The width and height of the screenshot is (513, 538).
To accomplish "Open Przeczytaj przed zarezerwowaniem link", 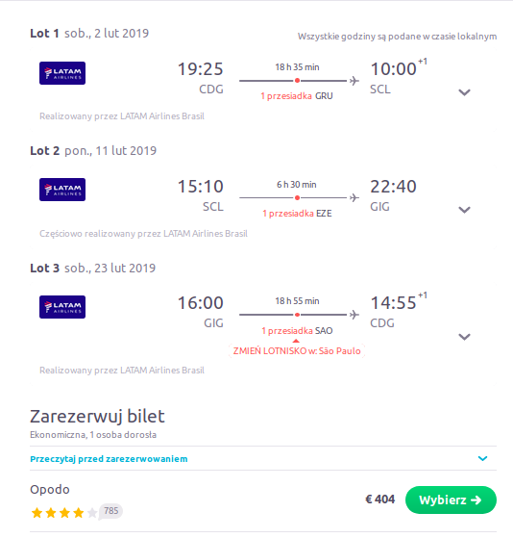I will (x=109, y=459).
